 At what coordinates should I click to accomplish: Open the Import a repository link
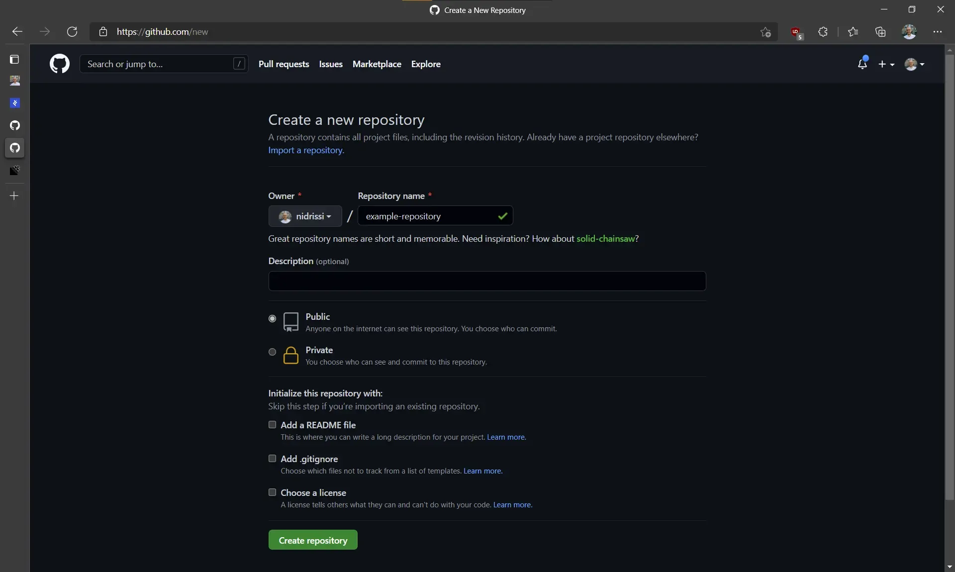[x=305, y=150]
